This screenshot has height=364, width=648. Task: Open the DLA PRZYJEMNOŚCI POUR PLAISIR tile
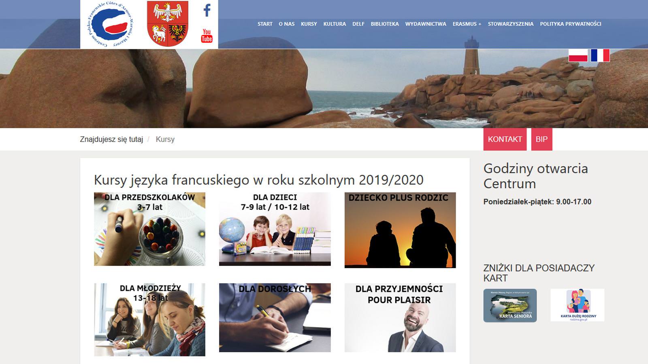point(400,317)
